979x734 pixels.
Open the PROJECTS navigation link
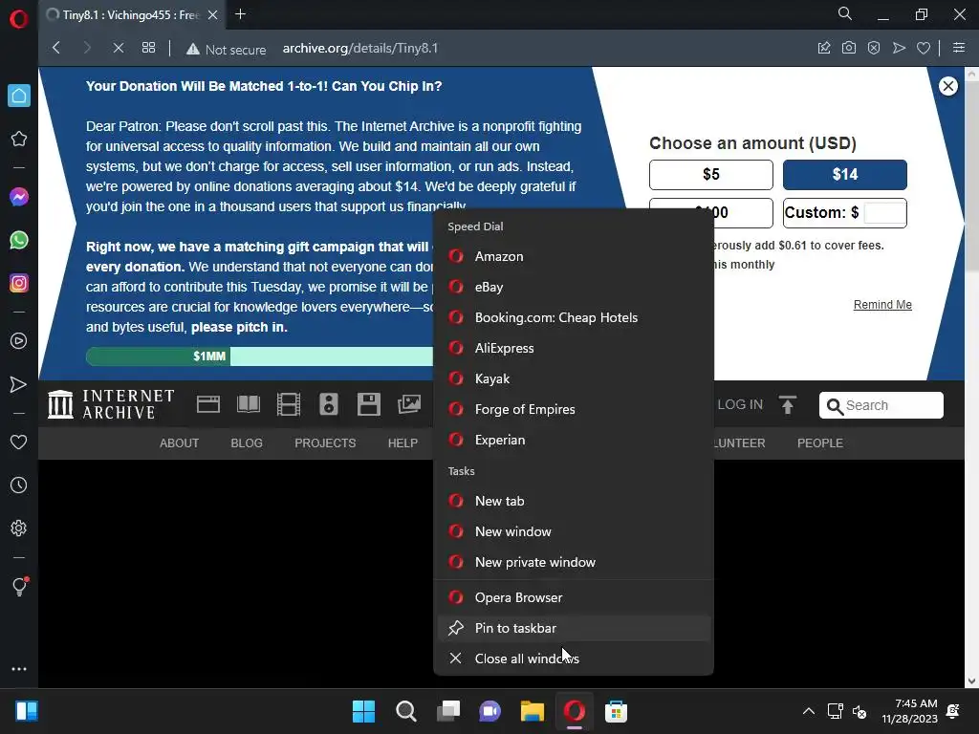325,443
